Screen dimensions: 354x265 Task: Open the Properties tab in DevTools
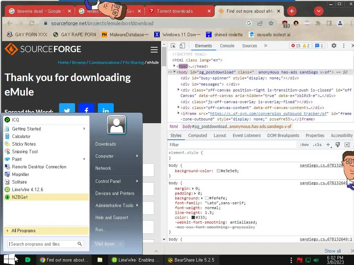click(x=315, y=135)
